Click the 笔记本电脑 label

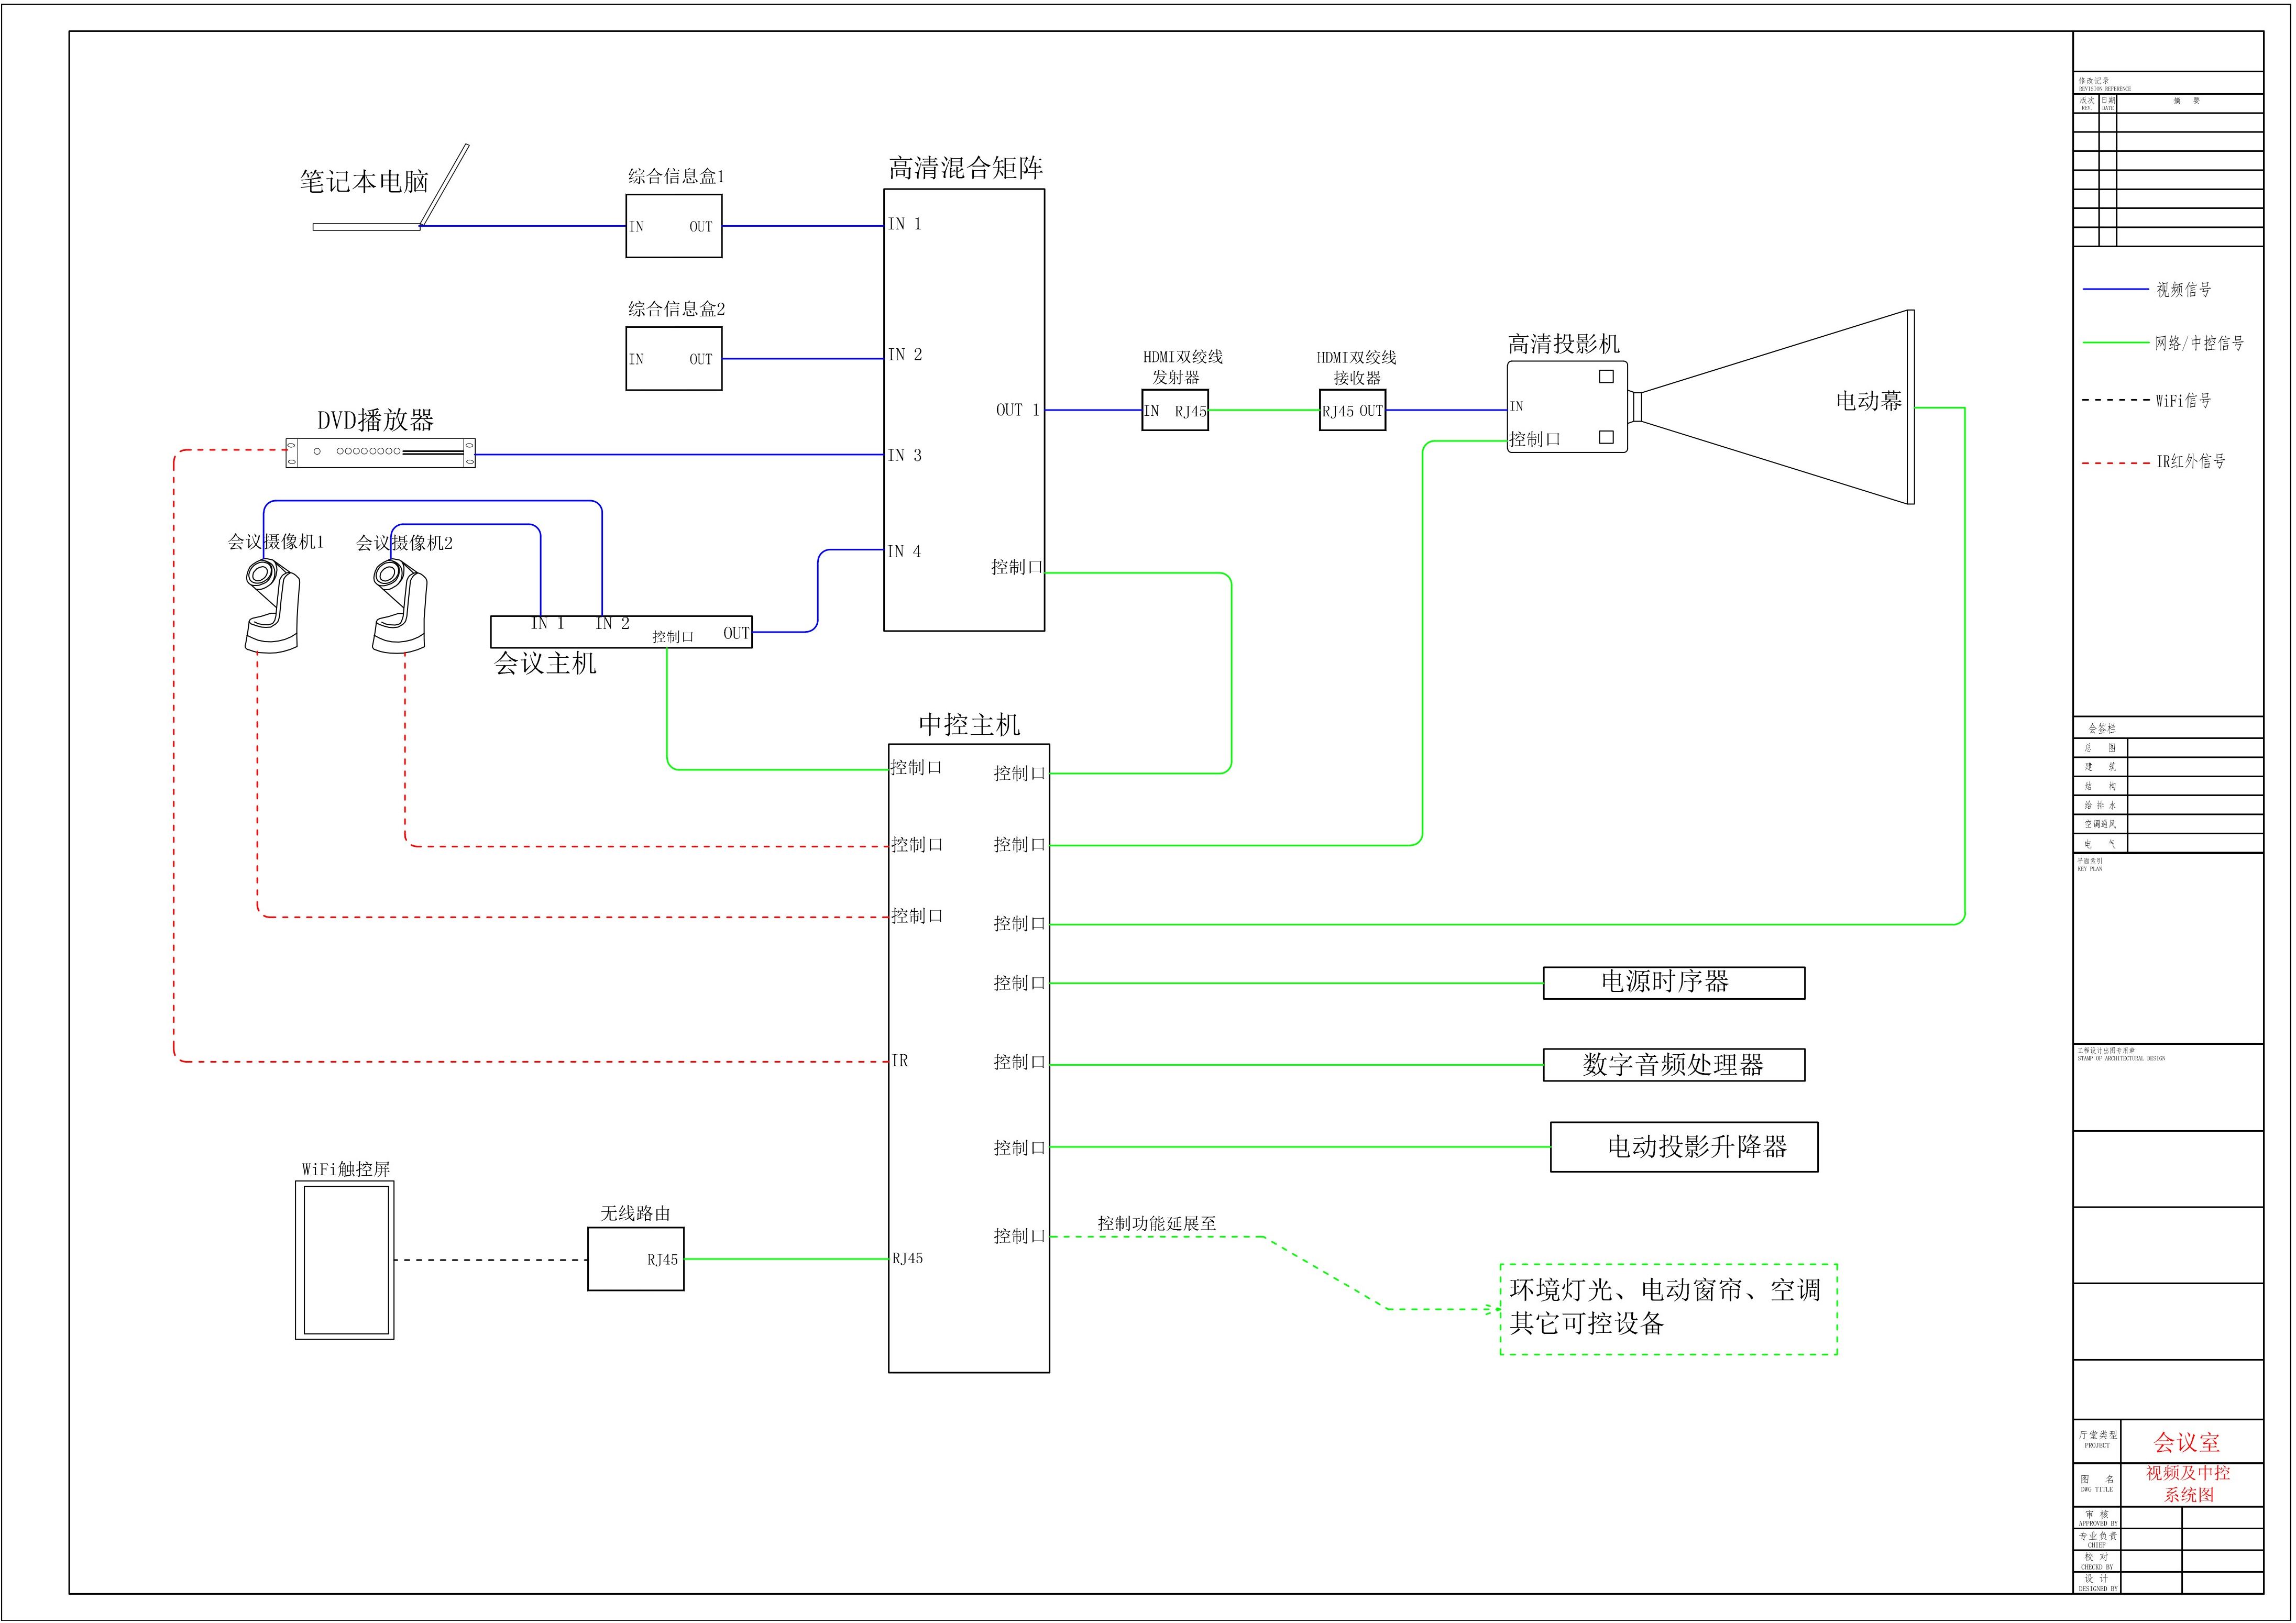[x=364, y=181]
